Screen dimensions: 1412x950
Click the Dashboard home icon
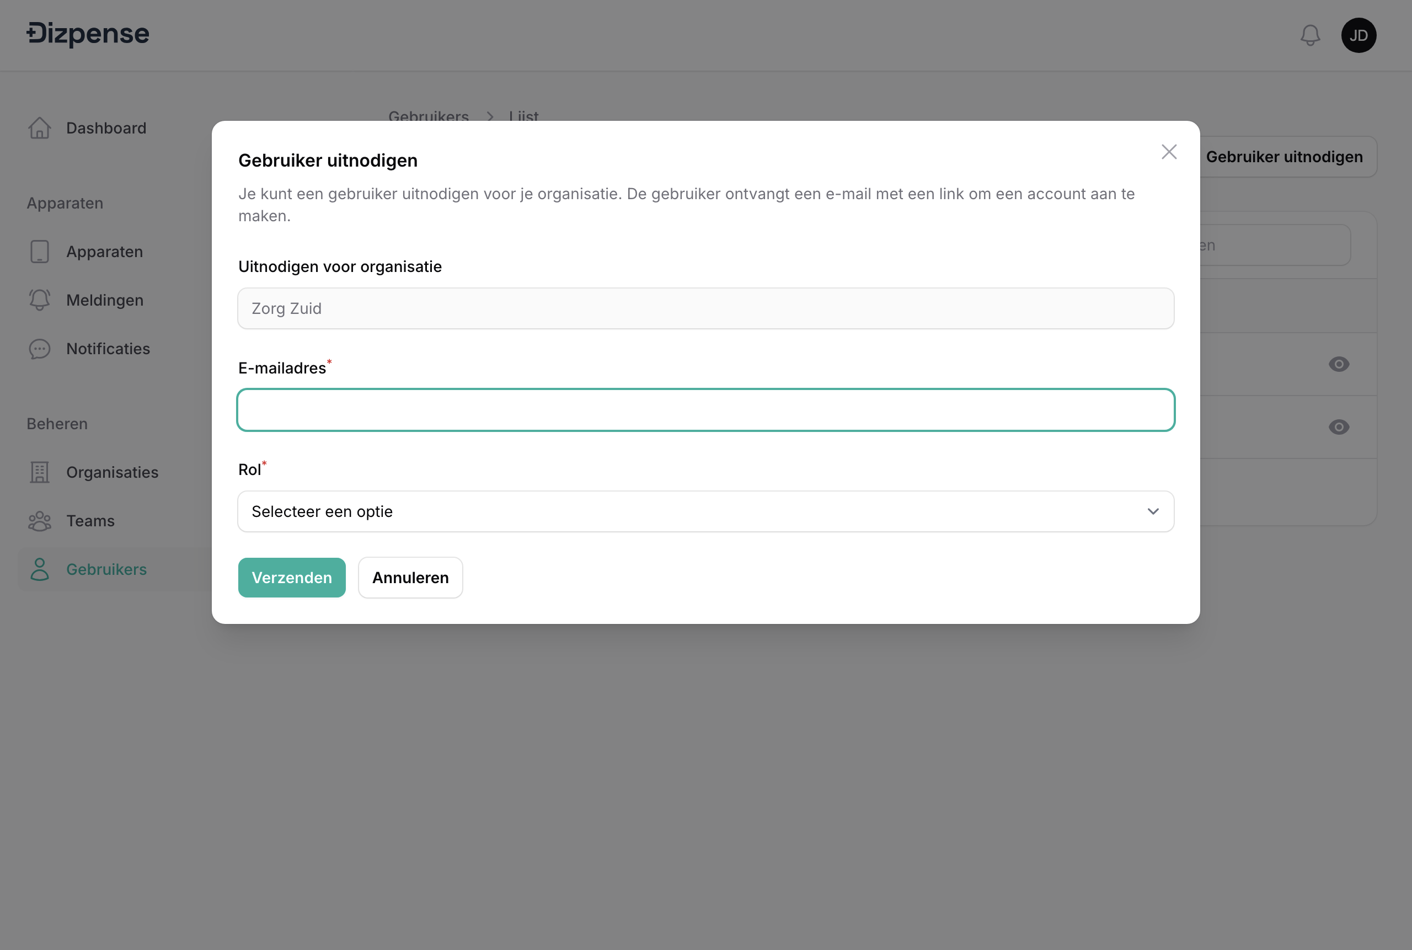tap(39, 128)
